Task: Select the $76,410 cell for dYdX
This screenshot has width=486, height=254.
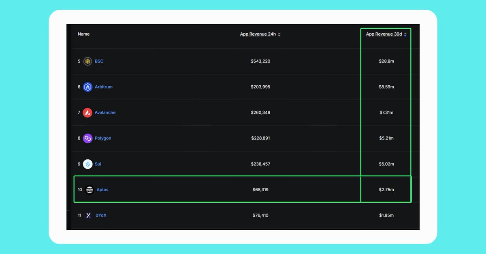Action: (260, 216)
